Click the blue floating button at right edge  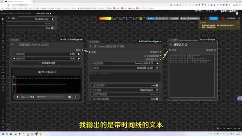[240, 98]
